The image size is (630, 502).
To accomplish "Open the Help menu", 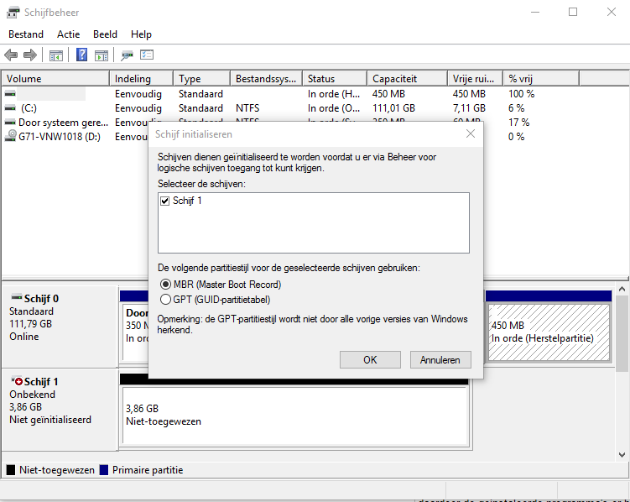I will click(141, 34).
